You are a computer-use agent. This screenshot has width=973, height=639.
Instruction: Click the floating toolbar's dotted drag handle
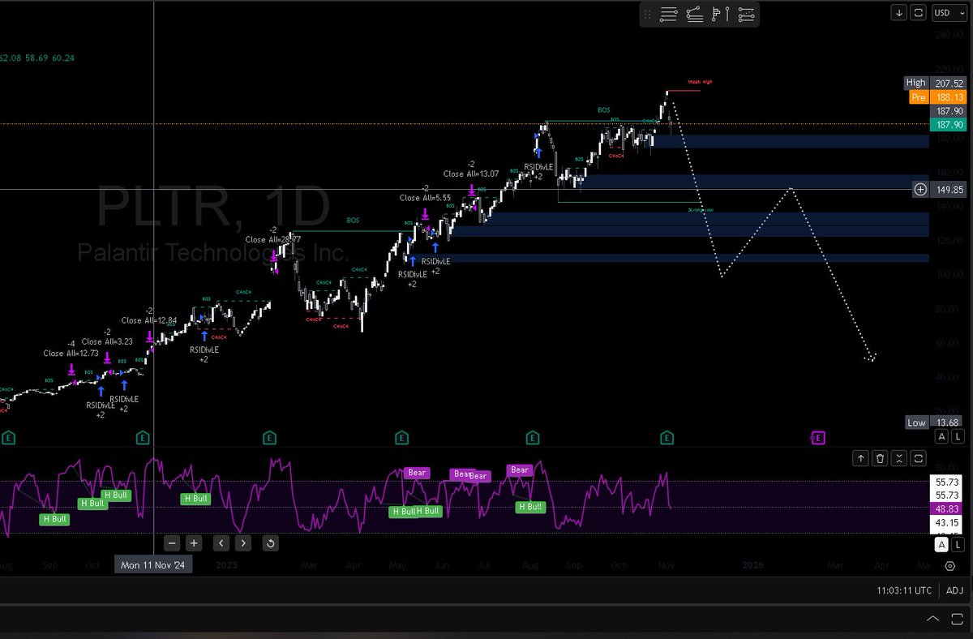[x=648, y=14]
